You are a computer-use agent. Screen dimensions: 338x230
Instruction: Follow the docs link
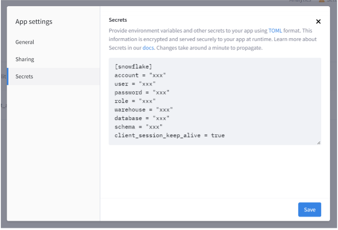click(148, 48)
